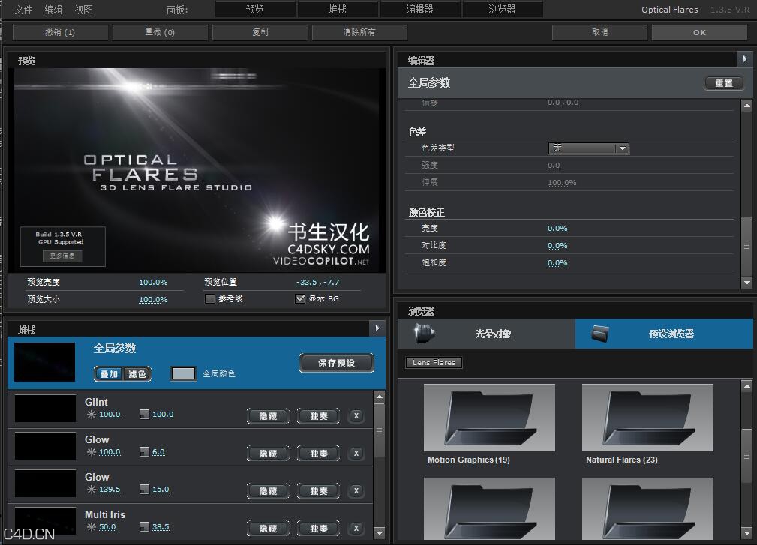757x545 pixels.
Task: Open the Motion Graphics (19) preset folder
Action: point(488,417)
